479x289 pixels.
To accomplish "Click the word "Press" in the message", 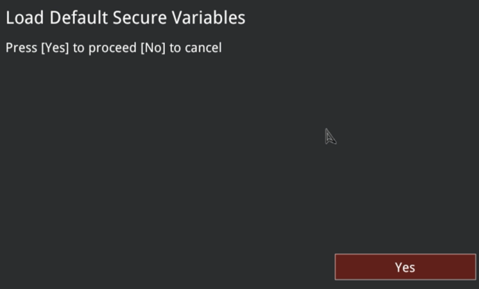I will [21, 48].
